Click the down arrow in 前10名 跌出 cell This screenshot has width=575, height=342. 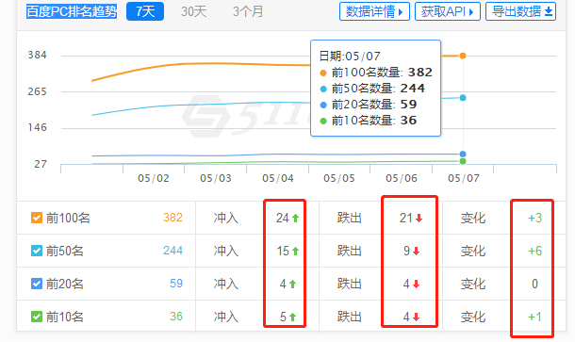(x=416, y=318)
